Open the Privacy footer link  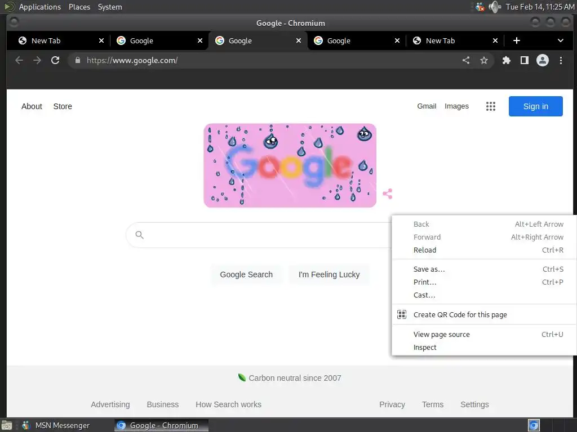(x=392, y=404)
